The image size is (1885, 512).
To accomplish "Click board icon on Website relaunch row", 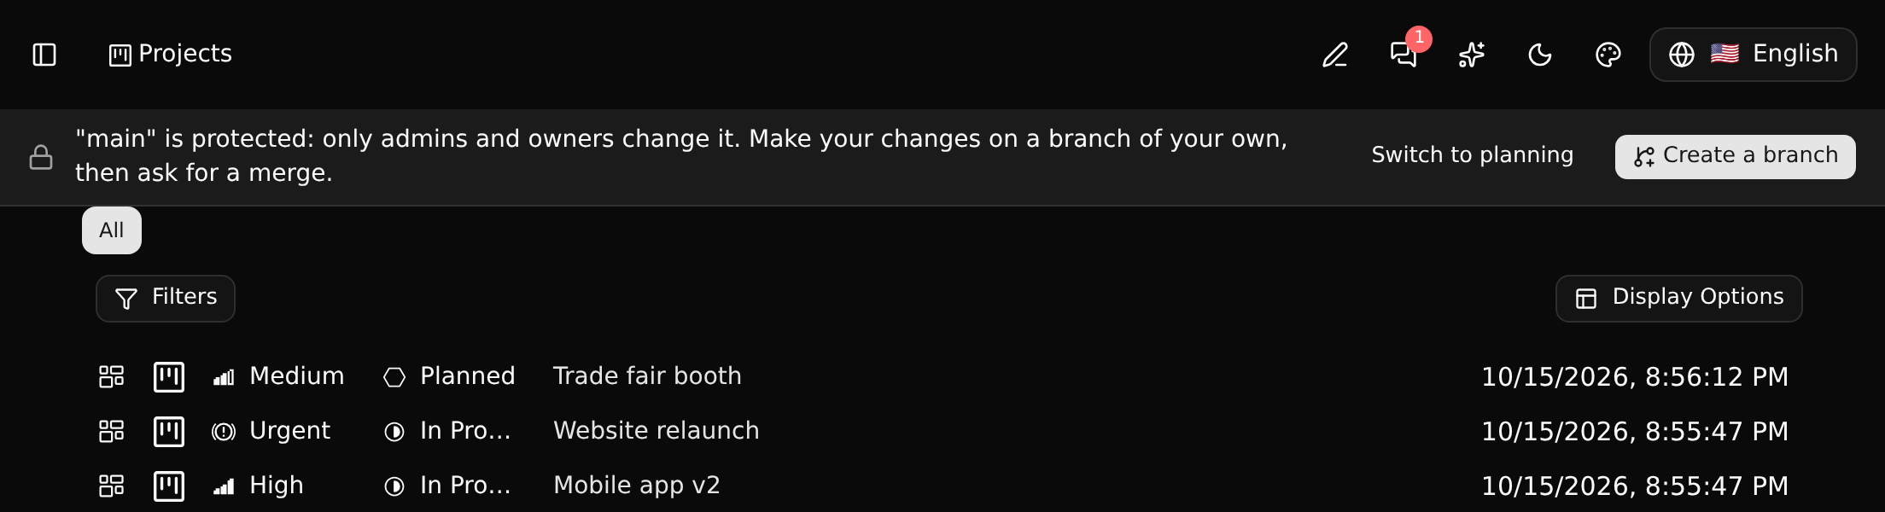I will click(x=169, y=431).
